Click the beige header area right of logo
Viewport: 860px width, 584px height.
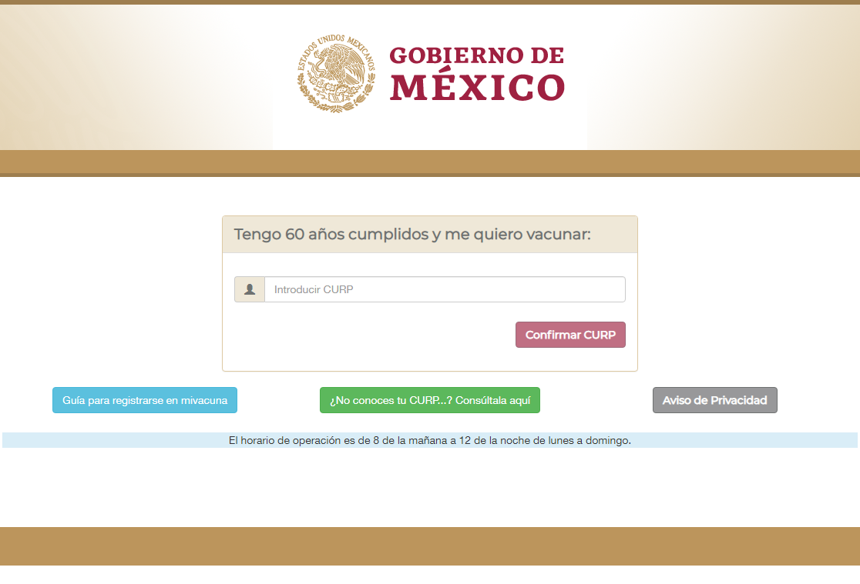click(x=724, y=77)
